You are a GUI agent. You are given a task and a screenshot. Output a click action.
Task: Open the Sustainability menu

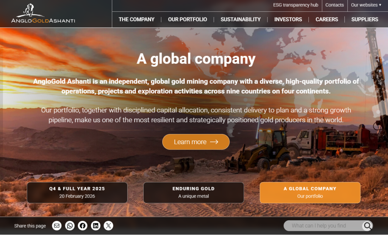pyautogui.click(x=241, y=19)
